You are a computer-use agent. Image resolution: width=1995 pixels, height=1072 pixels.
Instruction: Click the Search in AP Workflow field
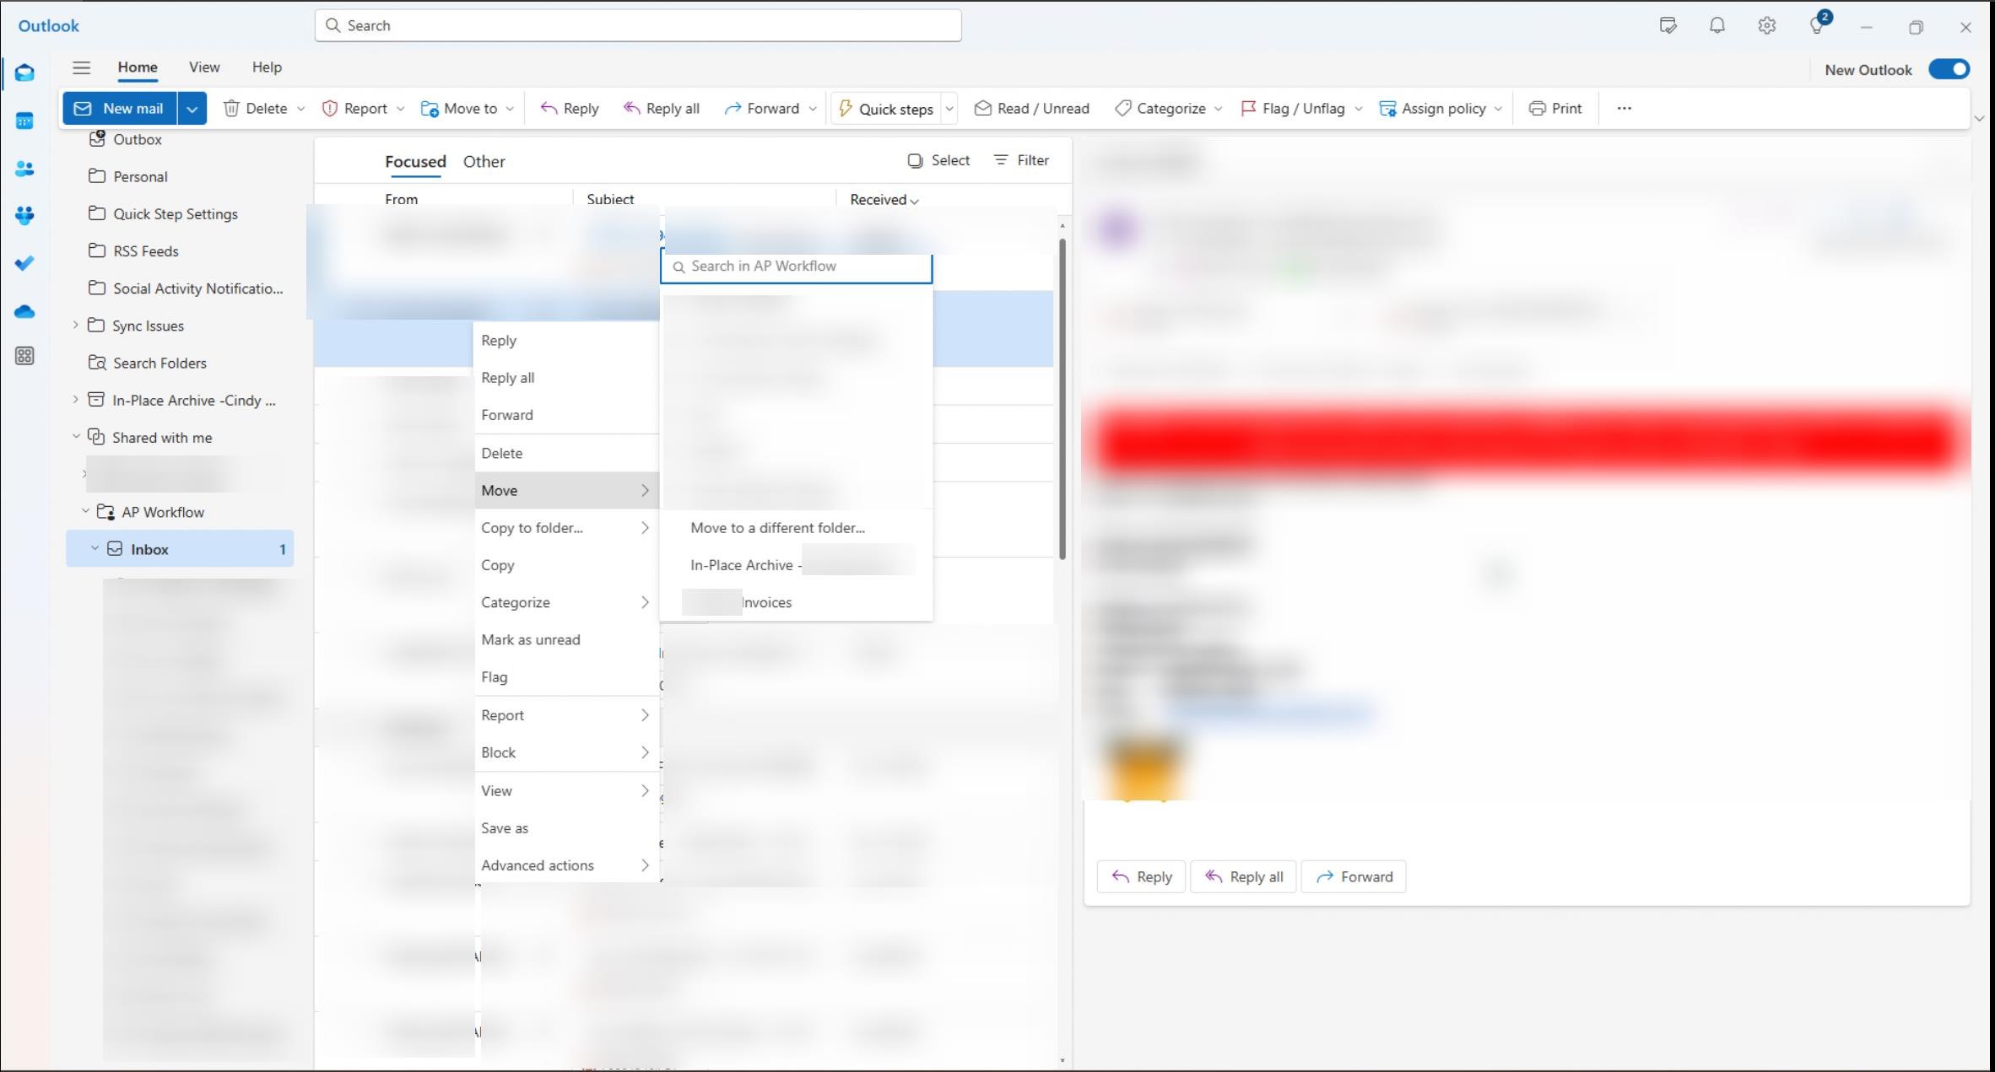point(797,267)
